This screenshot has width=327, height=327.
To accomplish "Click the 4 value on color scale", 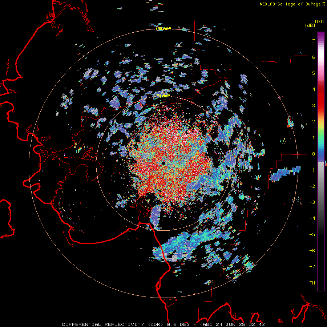I will (x=314, y=89).
